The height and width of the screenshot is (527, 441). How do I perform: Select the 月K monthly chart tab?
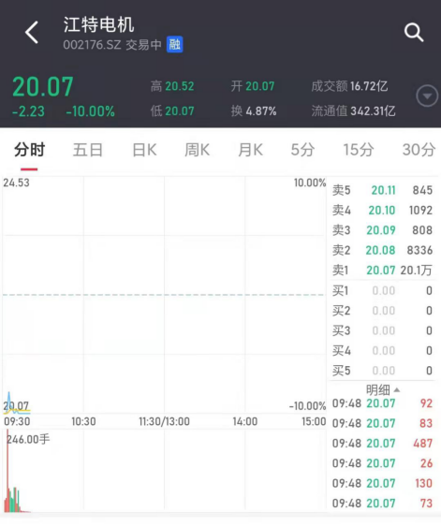(250, 150)
